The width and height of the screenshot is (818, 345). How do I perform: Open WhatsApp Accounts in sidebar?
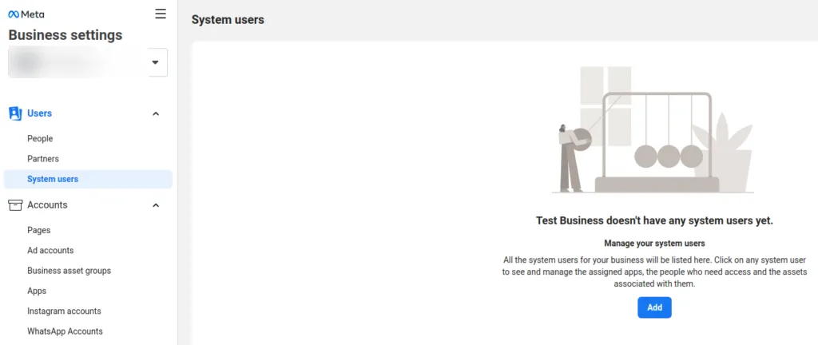tap(66, 331)
